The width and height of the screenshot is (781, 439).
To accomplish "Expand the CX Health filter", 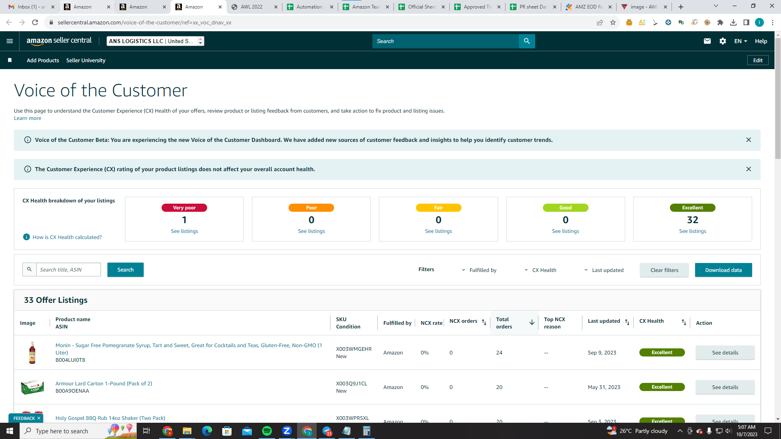I will click(x=540, y=270).
